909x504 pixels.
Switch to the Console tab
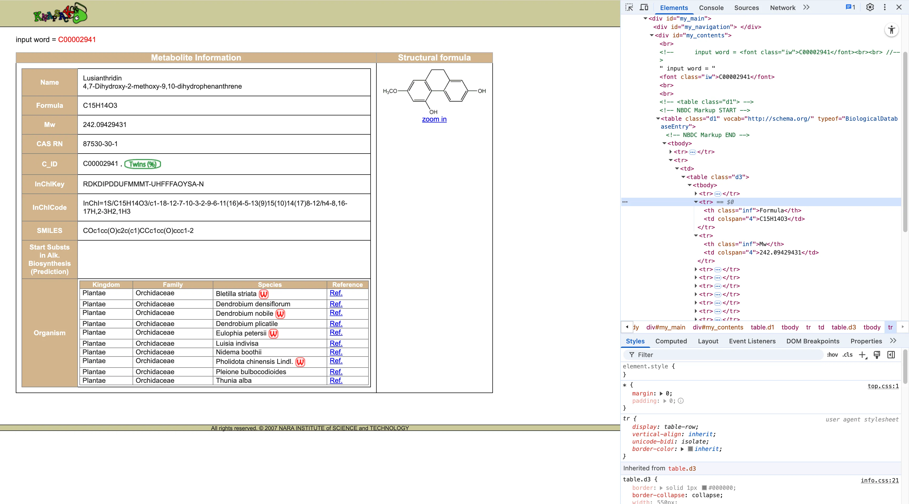click(711, 8)
